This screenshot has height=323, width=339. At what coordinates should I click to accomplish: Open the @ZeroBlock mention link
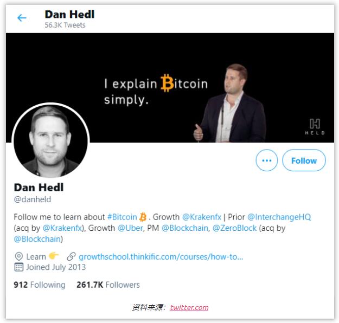[x=235, y=228]
